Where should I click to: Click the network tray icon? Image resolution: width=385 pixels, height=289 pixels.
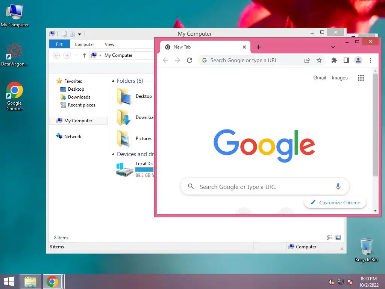340,282
